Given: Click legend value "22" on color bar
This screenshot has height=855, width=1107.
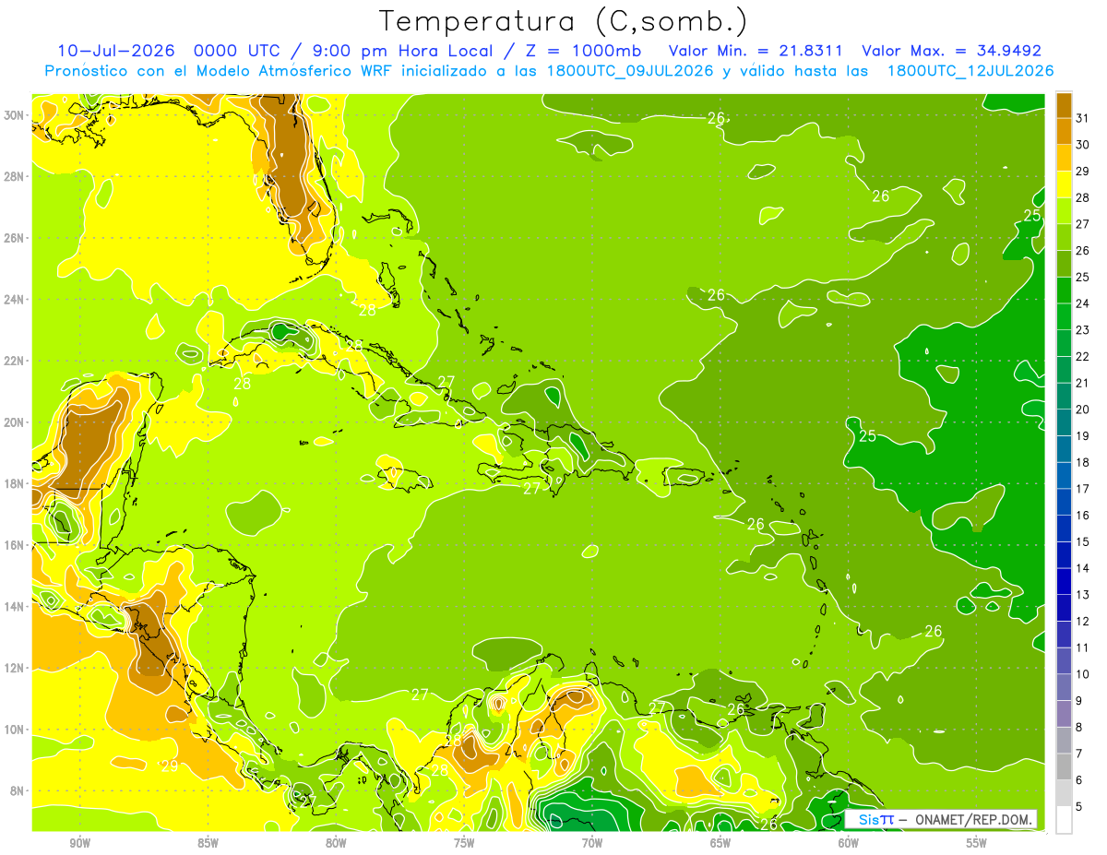Looking at the screenshot, I should coord(1083,357).
